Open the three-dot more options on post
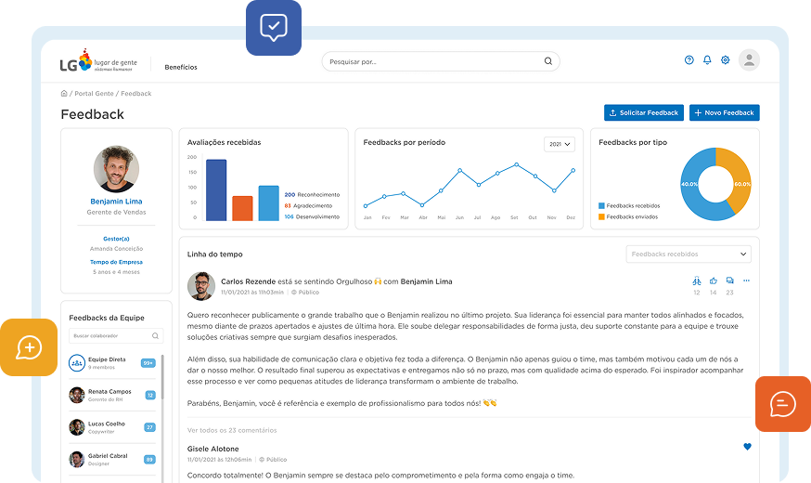Viewport: 811px width, 483px height. pyautogui.click(x=746, y=281)
